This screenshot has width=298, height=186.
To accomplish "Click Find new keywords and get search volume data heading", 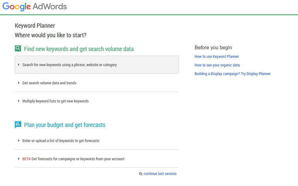I will (79, 49).
